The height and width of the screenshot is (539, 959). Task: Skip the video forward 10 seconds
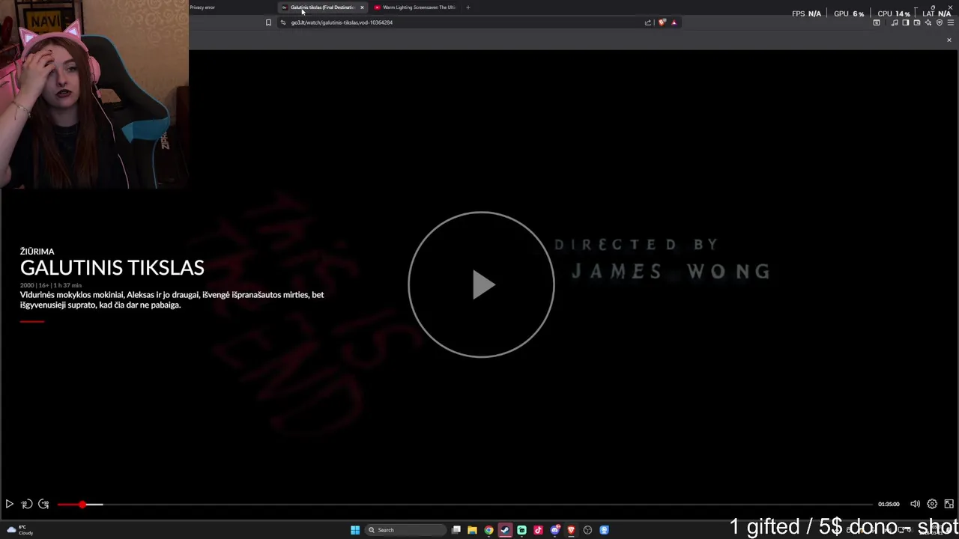point(43,505)
